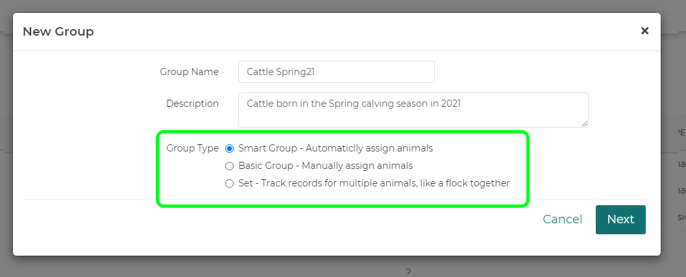Click the Group Type label
The width and height of the screenshot is (686, 277).
pos(192,148)
